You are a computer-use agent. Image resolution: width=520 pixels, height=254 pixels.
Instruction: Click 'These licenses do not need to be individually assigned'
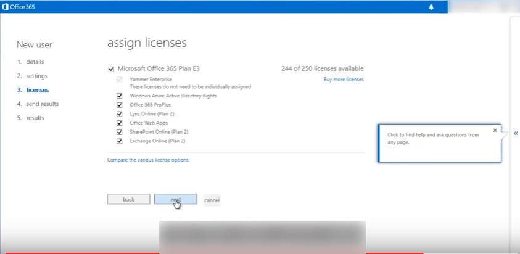(190, 87)
